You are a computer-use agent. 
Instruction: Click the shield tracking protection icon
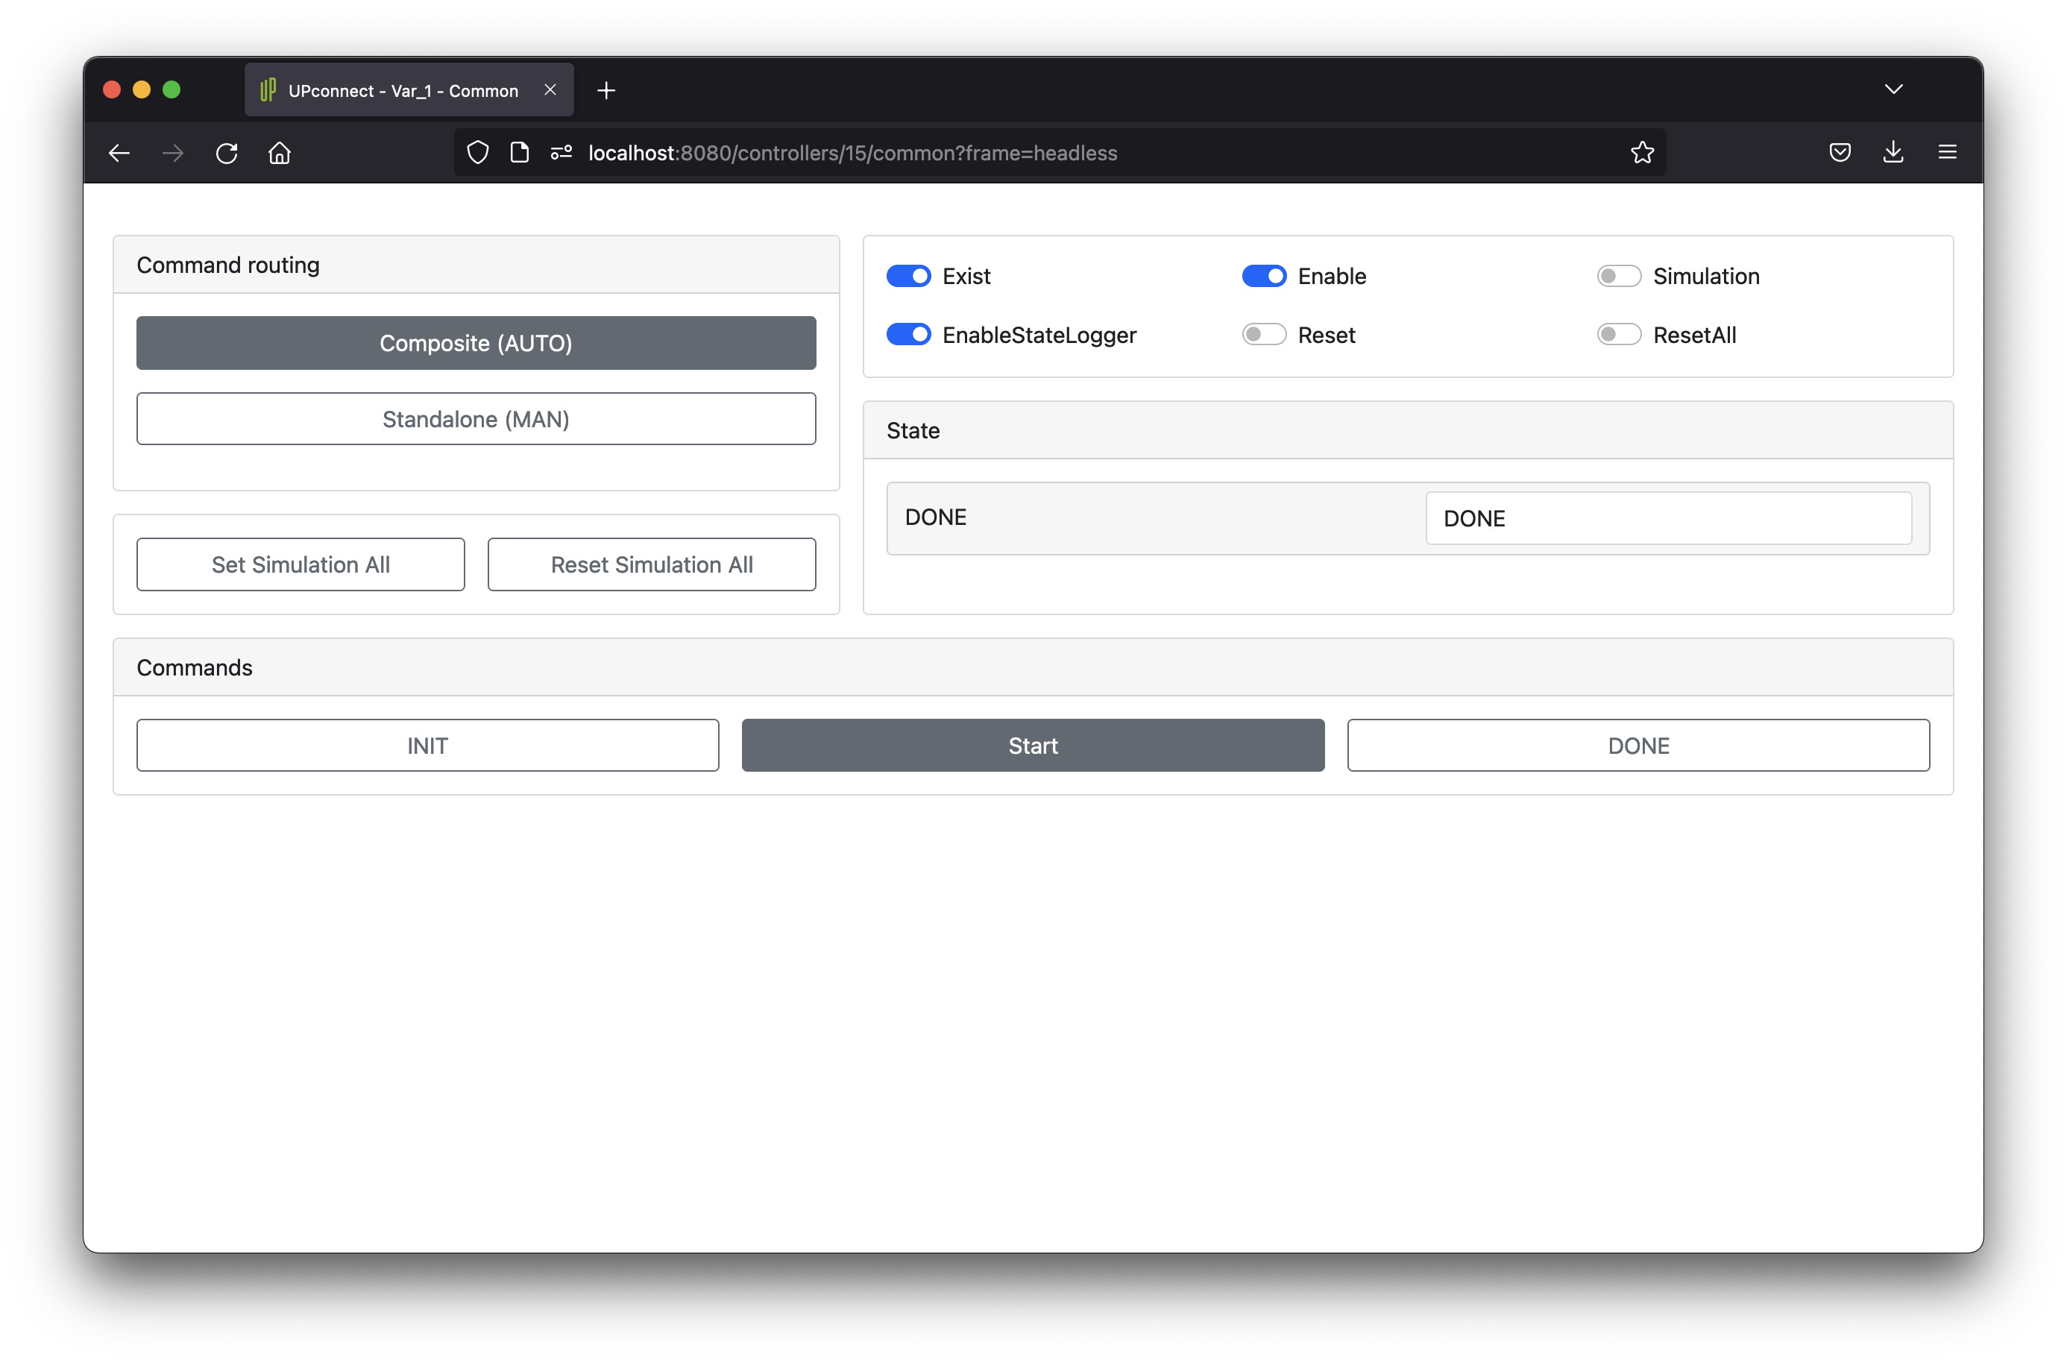coord(477,153)
